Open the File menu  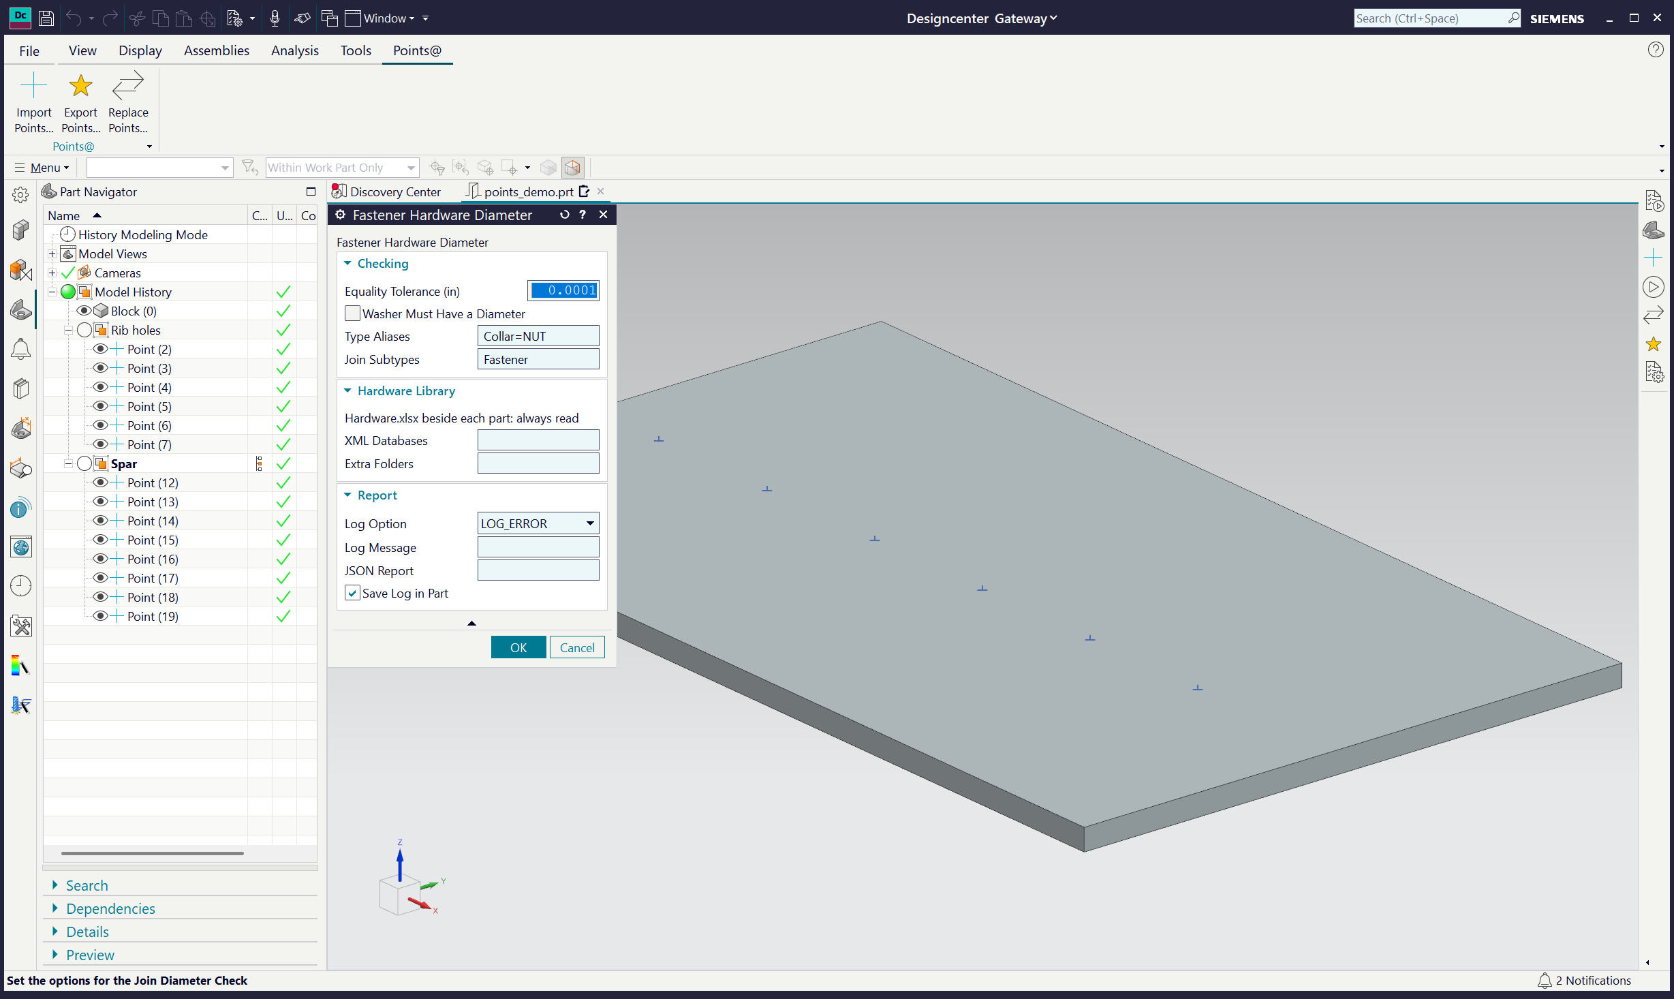[29, 50]
